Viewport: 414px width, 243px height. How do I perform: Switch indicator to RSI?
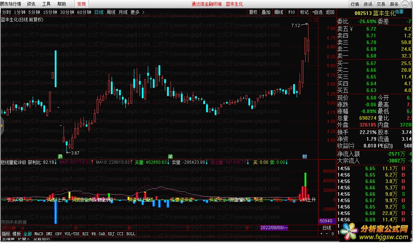85,234
